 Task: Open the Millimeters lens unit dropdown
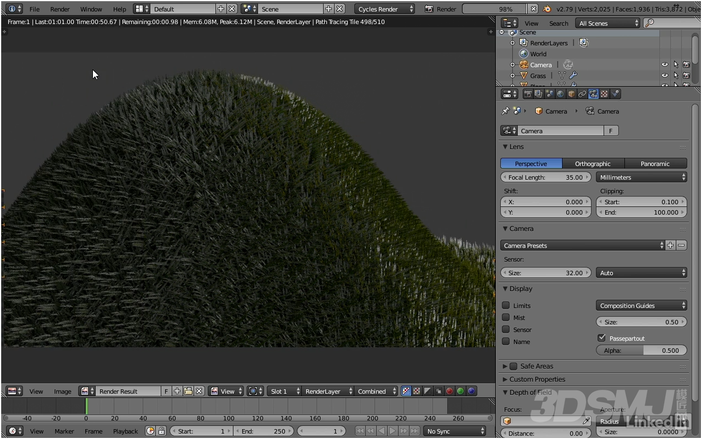click(x=641, y=177)
